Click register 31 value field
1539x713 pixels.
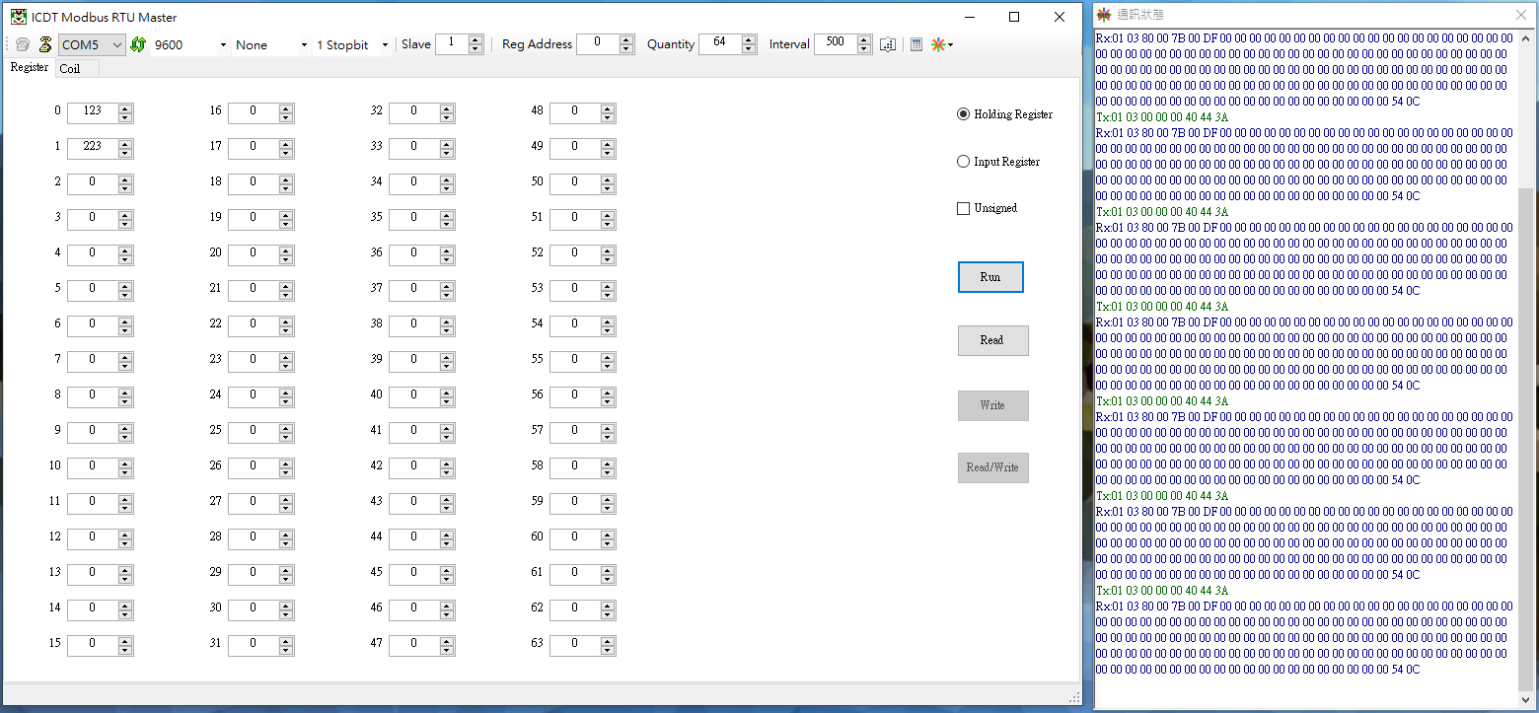[254, 644]
